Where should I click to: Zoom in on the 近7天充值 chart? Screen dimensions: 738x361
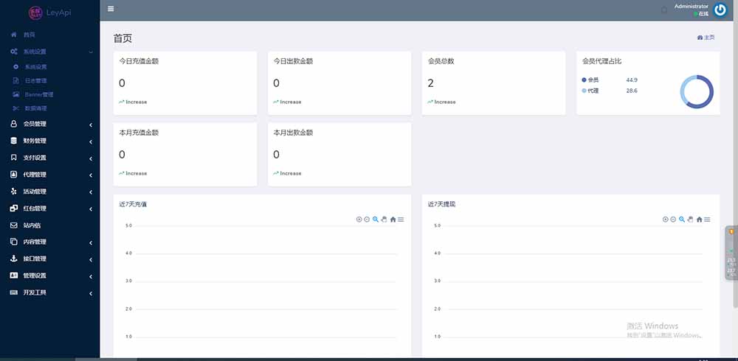point(359,220)
